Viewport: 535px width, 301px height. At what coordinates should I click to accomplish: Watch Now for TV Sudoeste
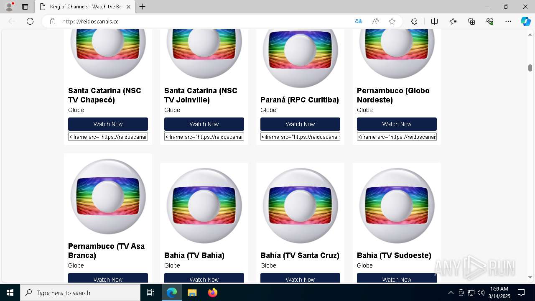(x=397, y=278)
